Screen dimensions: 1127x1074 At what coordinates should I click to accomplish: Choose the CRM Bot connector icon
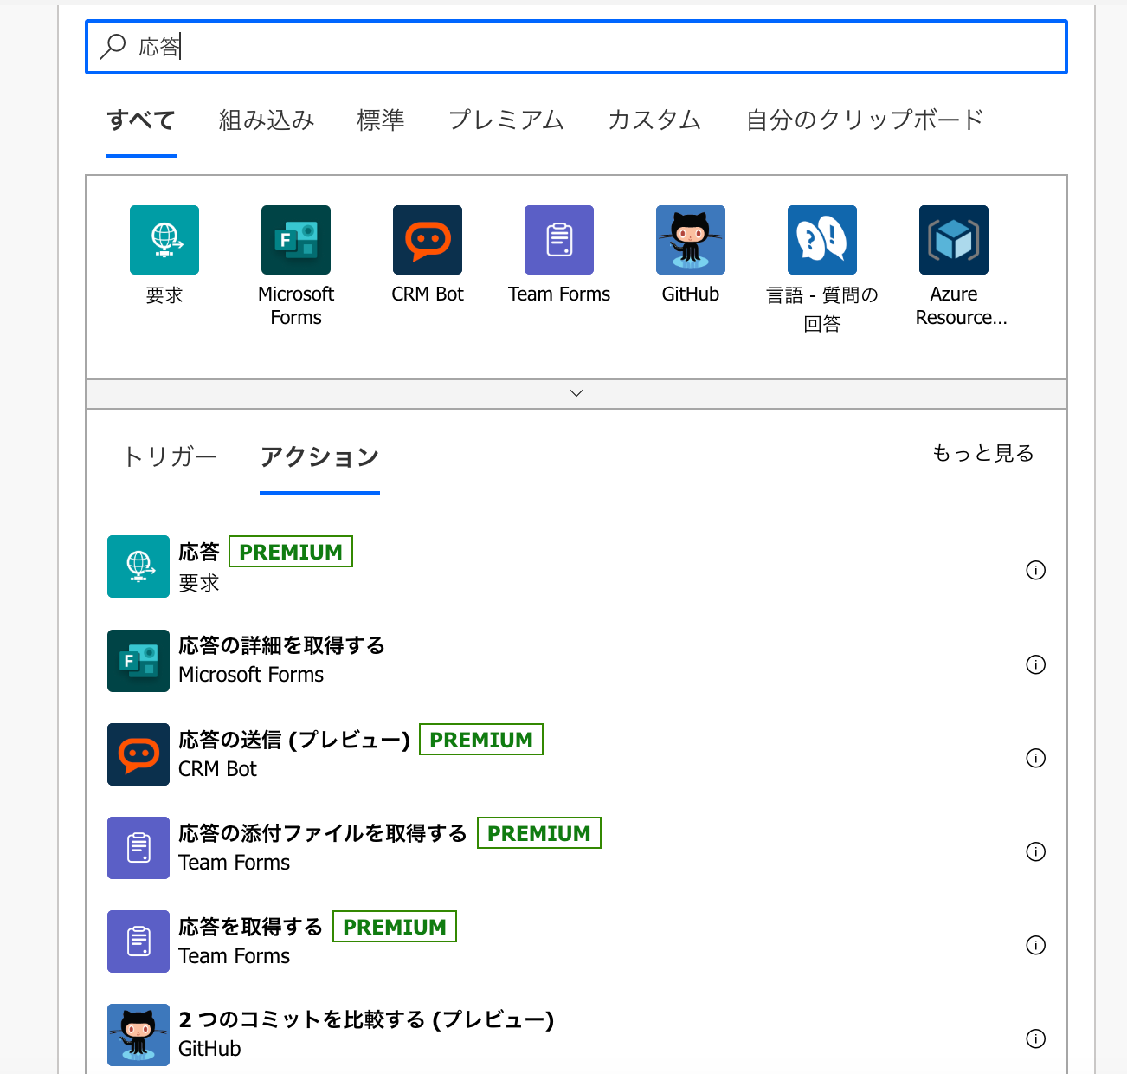(428, 240)
